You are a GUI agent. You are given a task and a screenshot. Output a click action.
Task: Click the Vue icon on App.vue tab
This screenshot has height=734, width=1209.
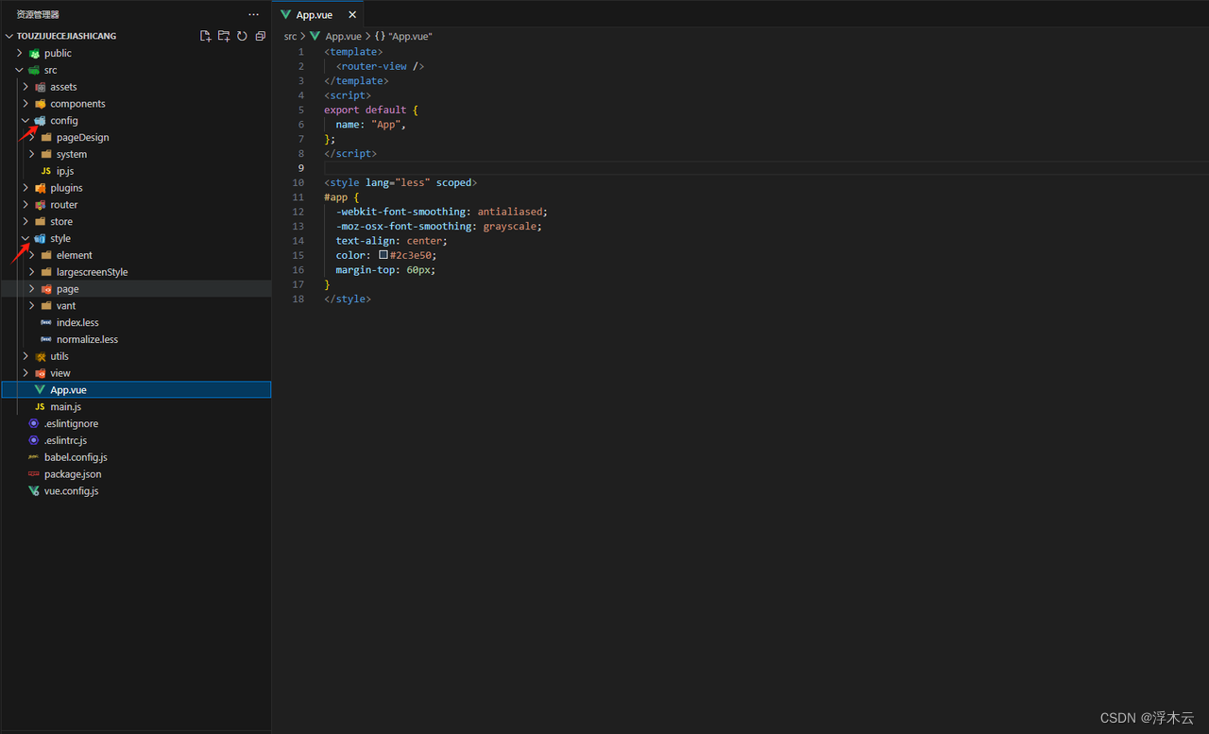286,14
